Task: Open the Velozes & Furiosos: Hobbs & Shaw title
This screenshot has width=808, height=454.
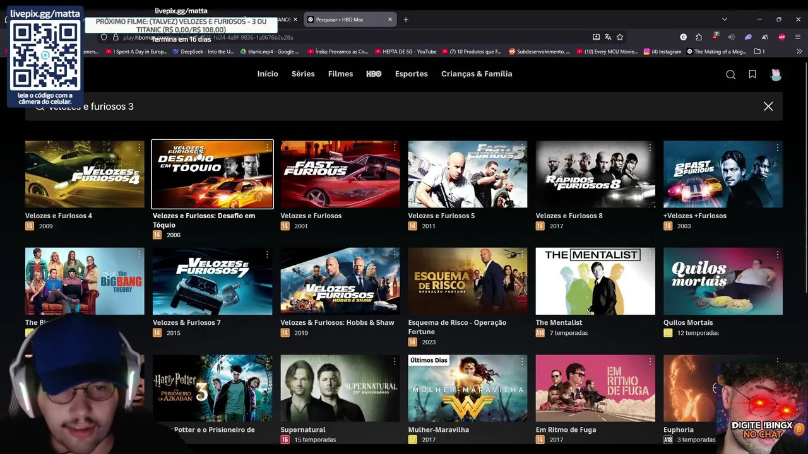Action: (338, 323)
